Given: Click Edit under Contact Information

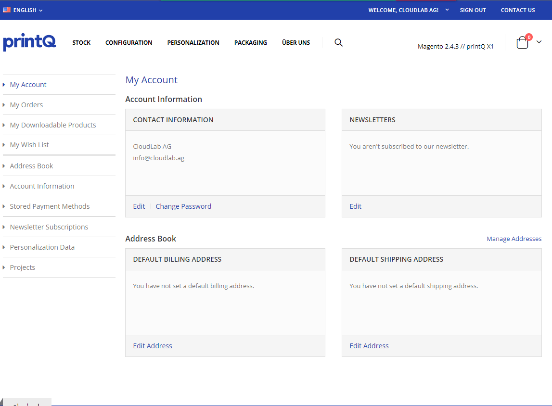Looking at the screenshot, I should point(139,206).
